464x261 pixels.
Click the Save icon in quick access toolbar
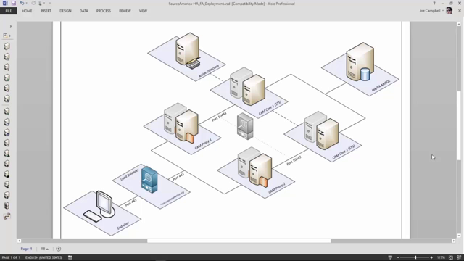pos(14,3)
